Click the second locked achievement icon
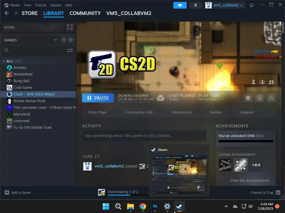This screenshot has height=213, width=285. (x=241, y=165)
